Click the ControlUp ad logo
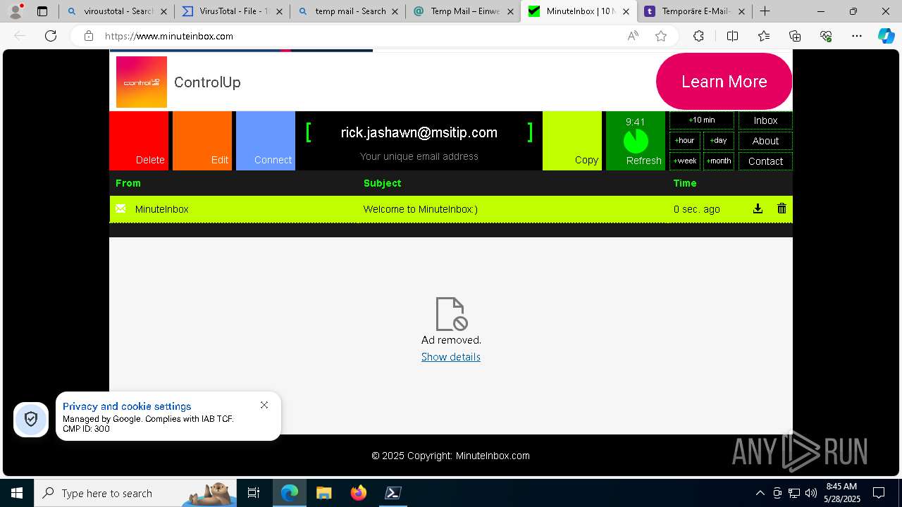The image size is (902, 507). pos(142,82)
